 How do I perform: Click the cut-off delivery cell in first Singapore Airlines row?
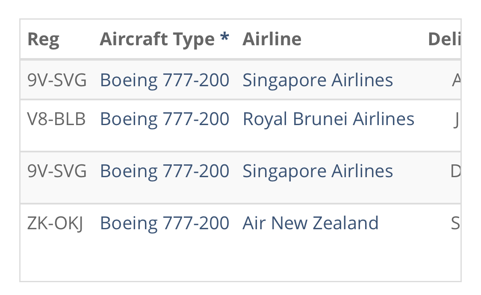[x=456, y=80]
